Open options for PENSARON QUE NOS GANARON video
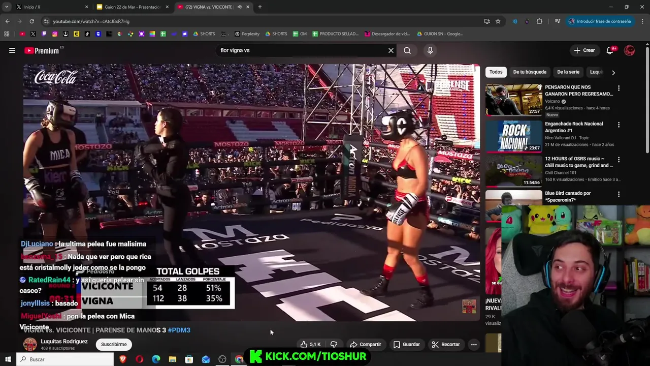The height and width of the screenshot is (366, 650). pyautogui.click(x=619, y=88)
